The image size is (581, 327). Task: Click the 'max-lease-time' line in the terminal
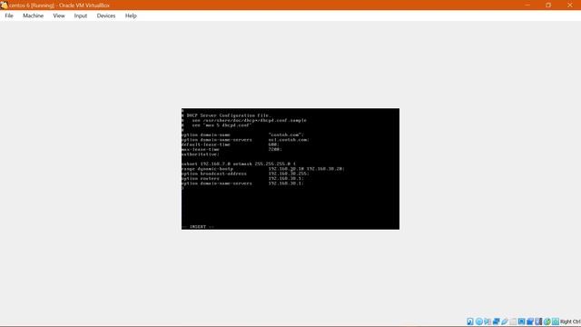click(231, 149)
